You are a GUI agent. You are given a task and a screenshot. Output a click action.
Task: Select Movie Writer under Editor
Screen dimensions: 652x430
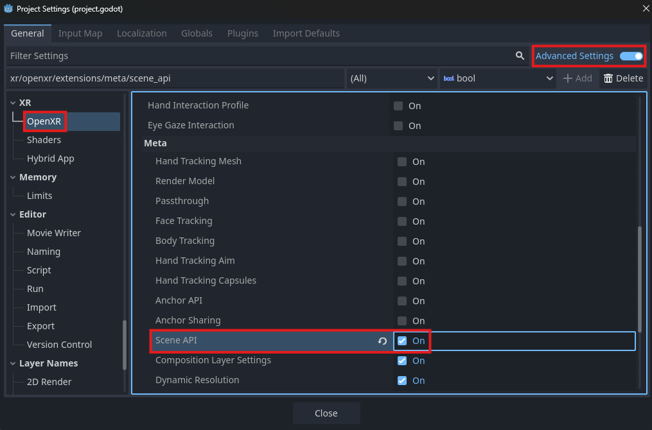click(x=54, y=233)
